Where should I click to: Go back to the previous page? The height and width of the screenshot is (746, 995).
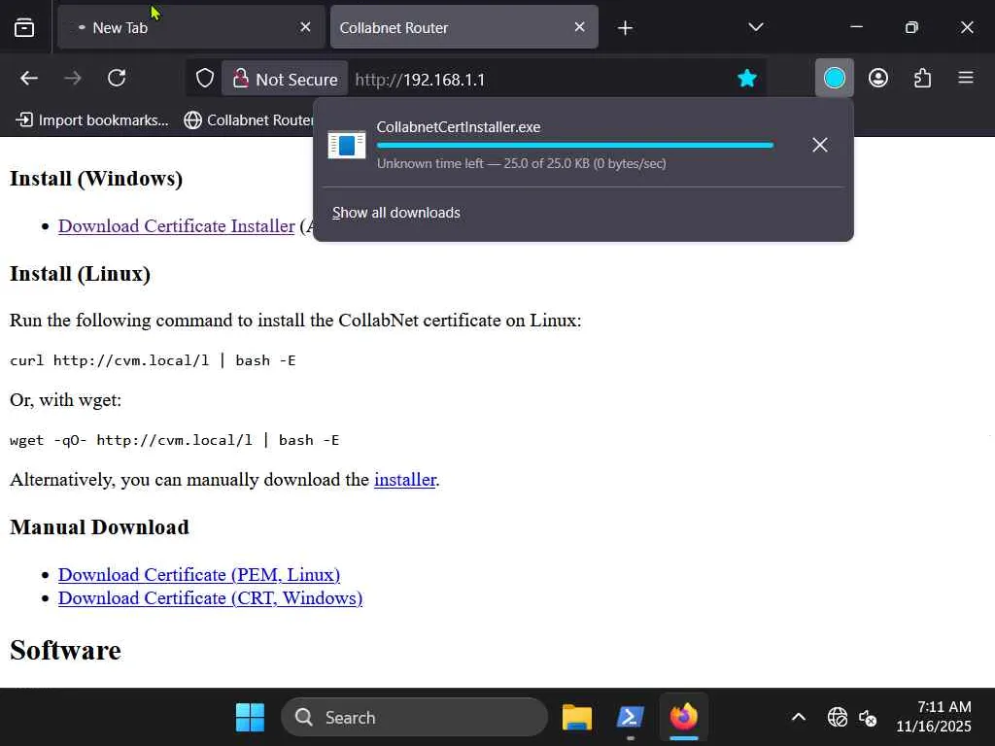(x=29, y=78)
